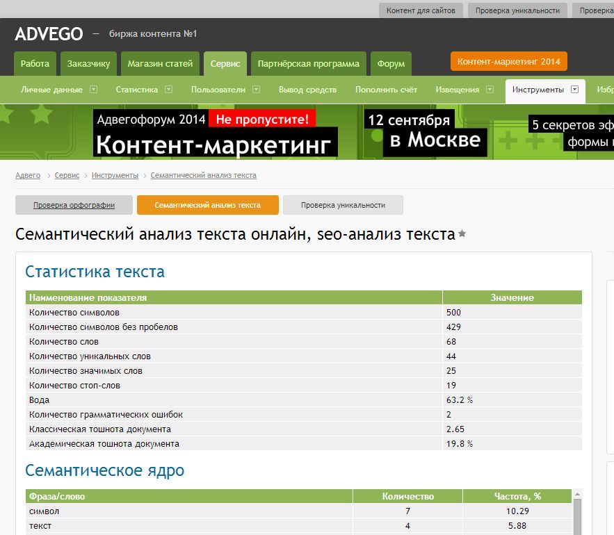Open the Работа tab
Image resolution: width=614 pixels, height=535 pixels.
(x=35, y=64)
